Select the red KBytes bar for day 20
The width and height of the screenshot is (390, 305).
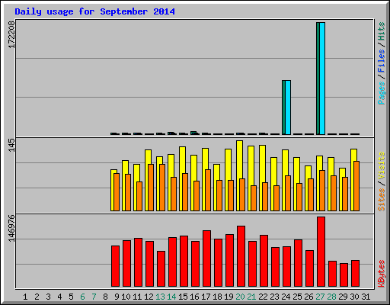[x=241, y=256]
